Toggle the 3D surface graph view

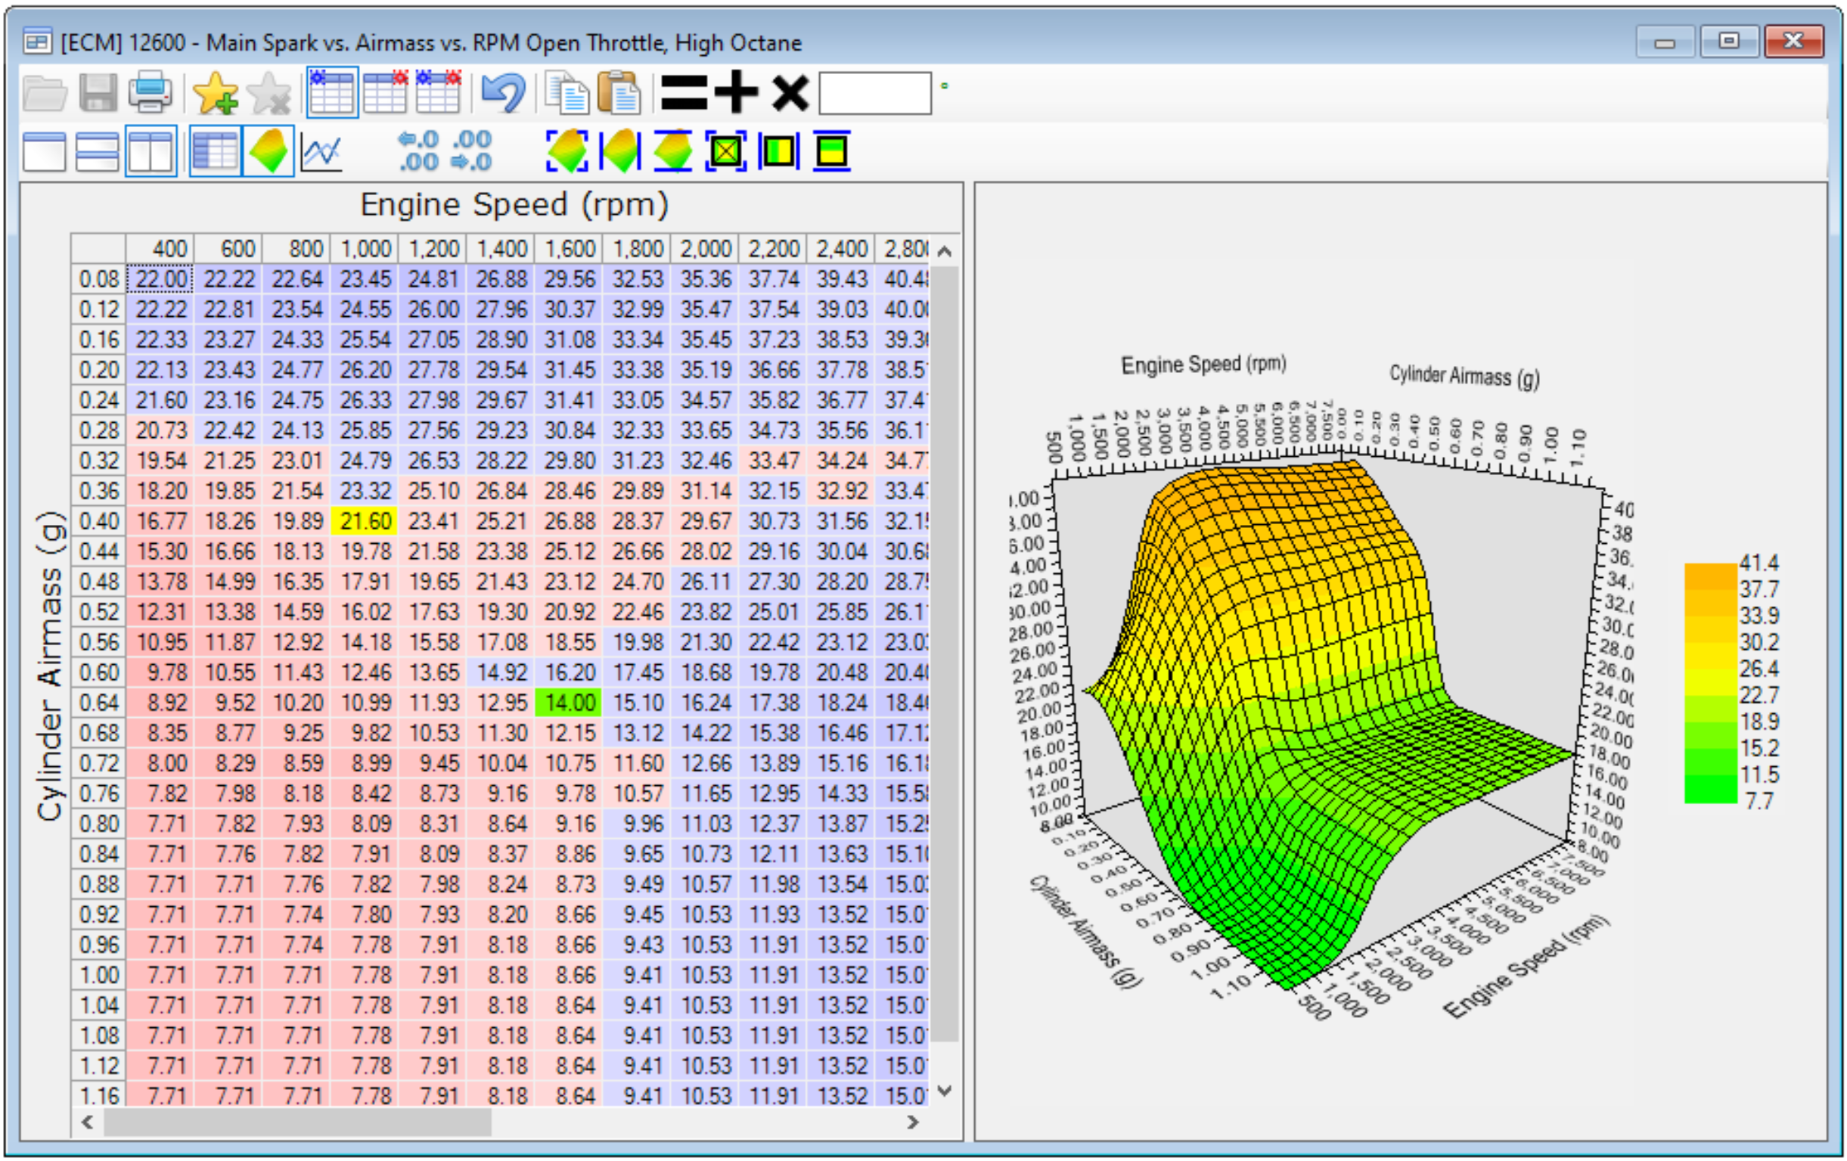268,152
